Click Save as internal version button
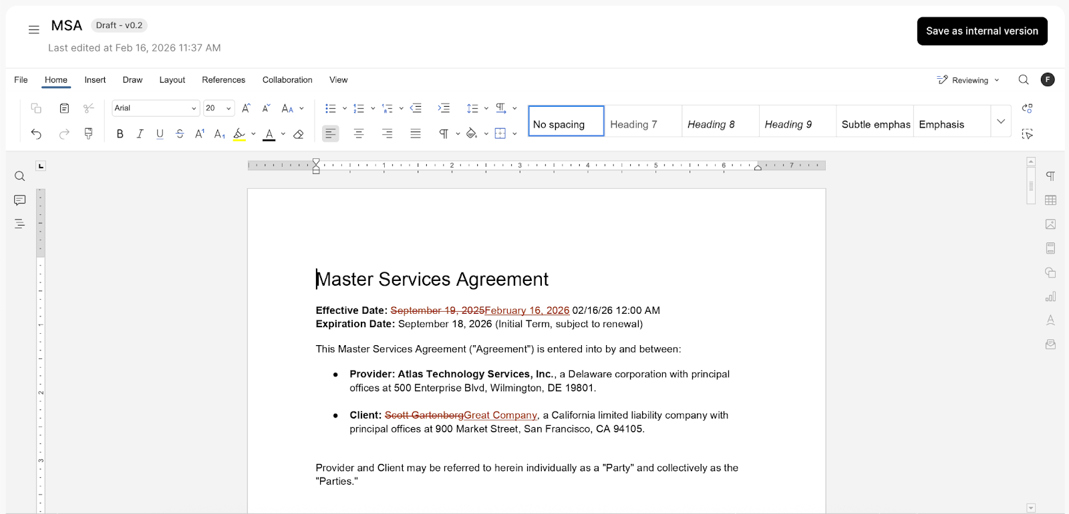 (x=982, y=31)
